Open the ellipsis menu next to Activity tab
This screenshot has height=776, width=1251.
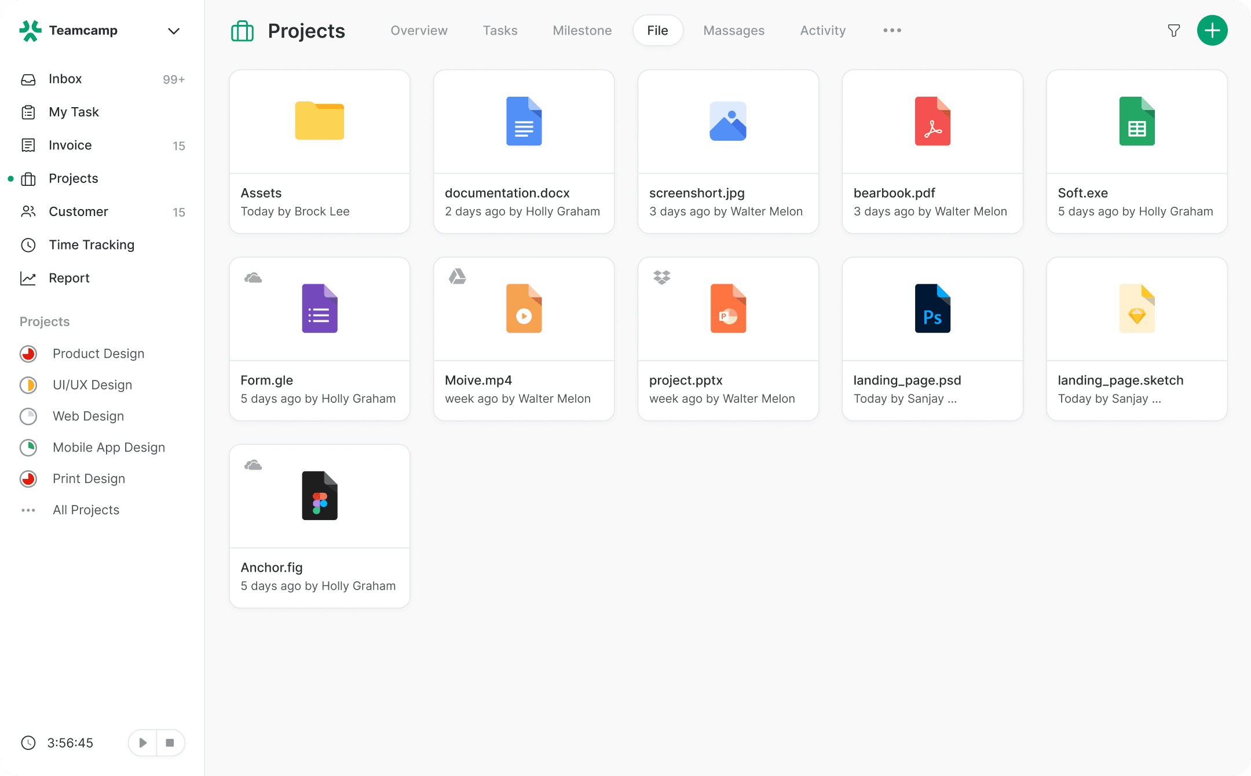point(891,30)
